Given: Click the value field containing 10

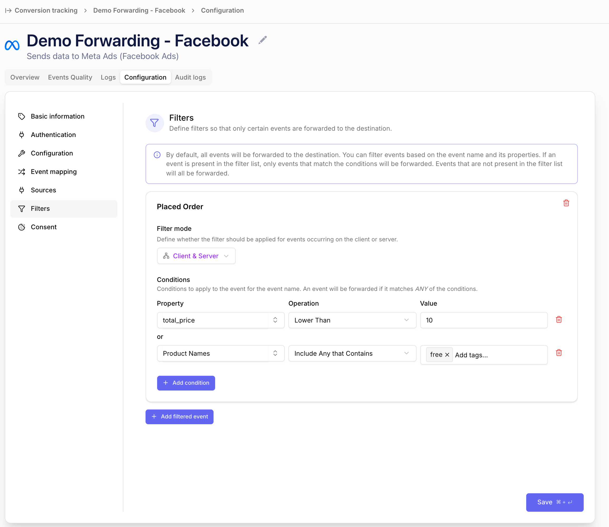Looking at the screenshot, I should pyautogui.click(x=484, y=320).
